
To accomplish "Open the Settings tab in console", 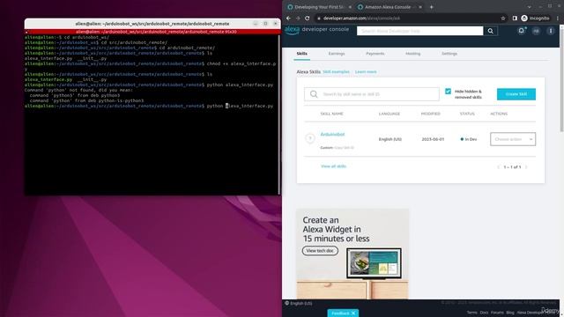I will click(x=449, y=54).
